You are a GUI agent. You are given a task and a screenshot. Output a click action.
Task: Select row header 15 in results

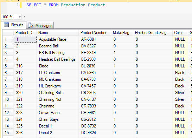point(8,133)
